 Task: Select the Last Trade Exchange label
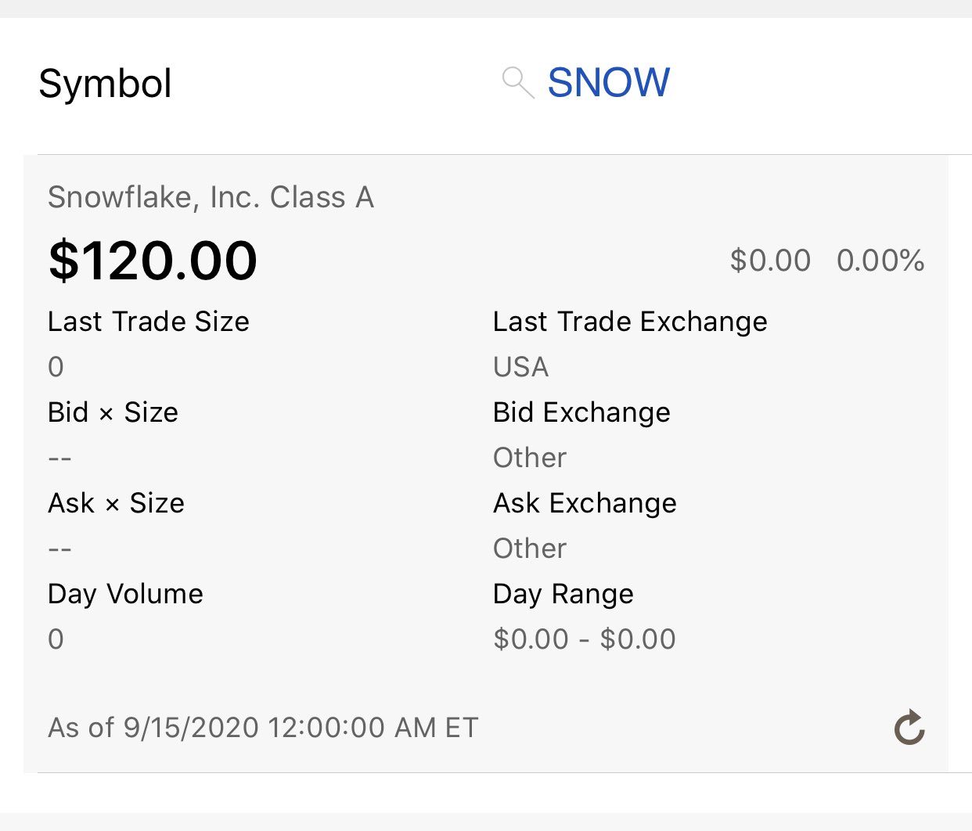coord(630,322)
